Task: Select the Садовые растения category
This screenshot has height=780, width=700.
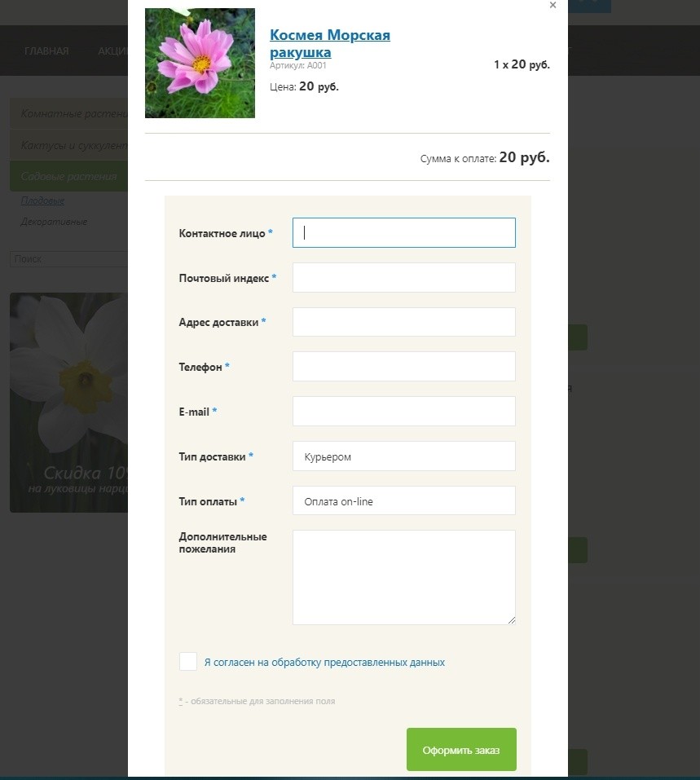Action: (x=69, y=176)
